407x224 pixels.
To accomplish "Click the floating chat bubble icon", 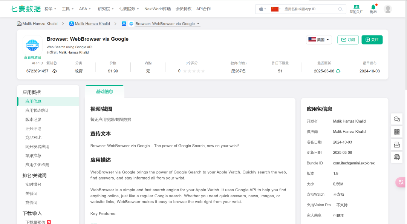I will 397,119.
